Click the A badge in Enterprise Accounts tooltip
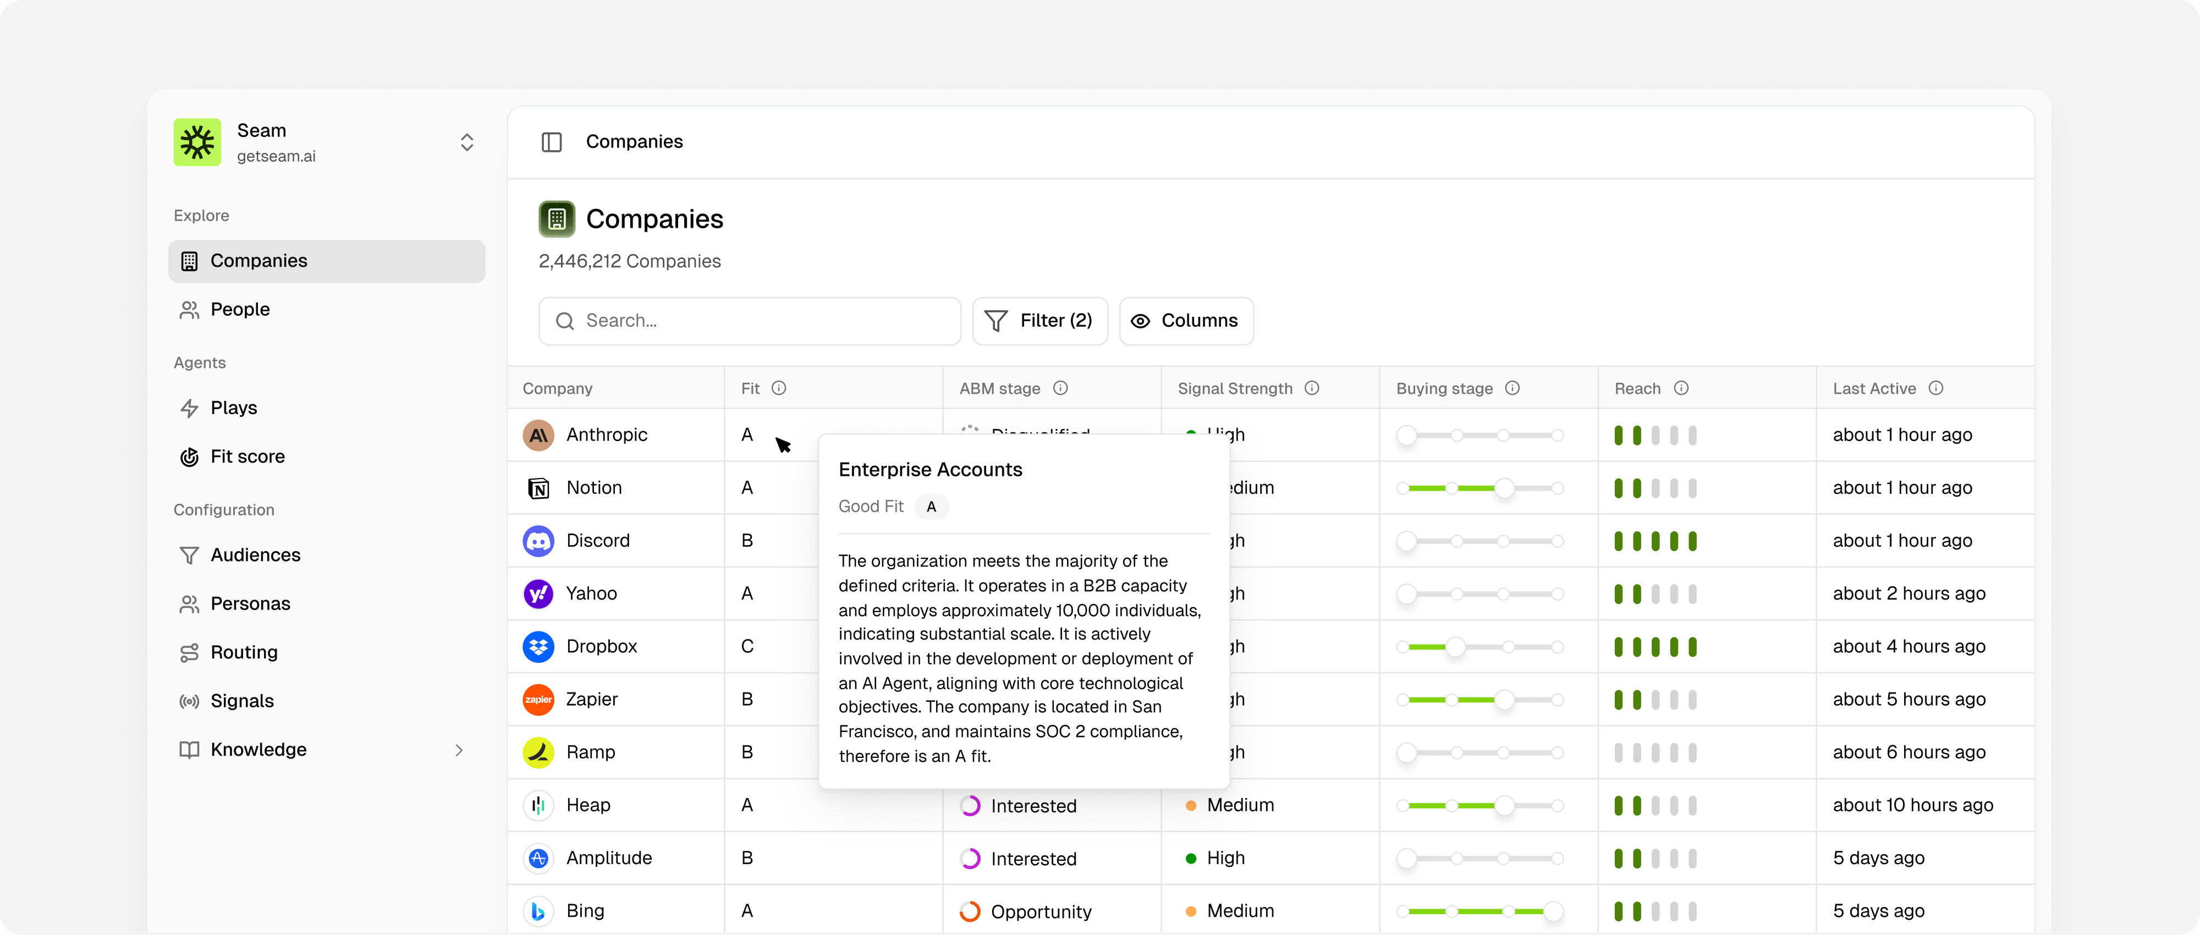Viewport: 2200px width, 935px height. [932, 507]
